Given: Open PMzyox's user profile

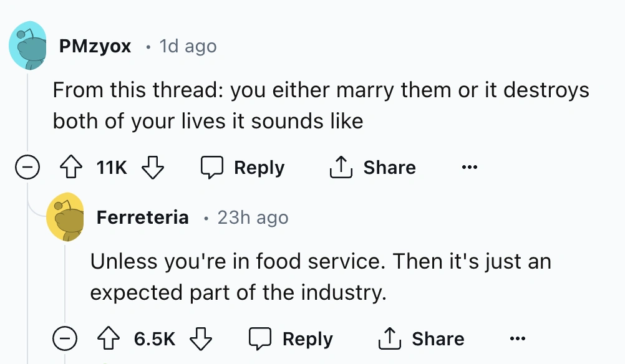Looking at the screenshot, I should 95,46.
